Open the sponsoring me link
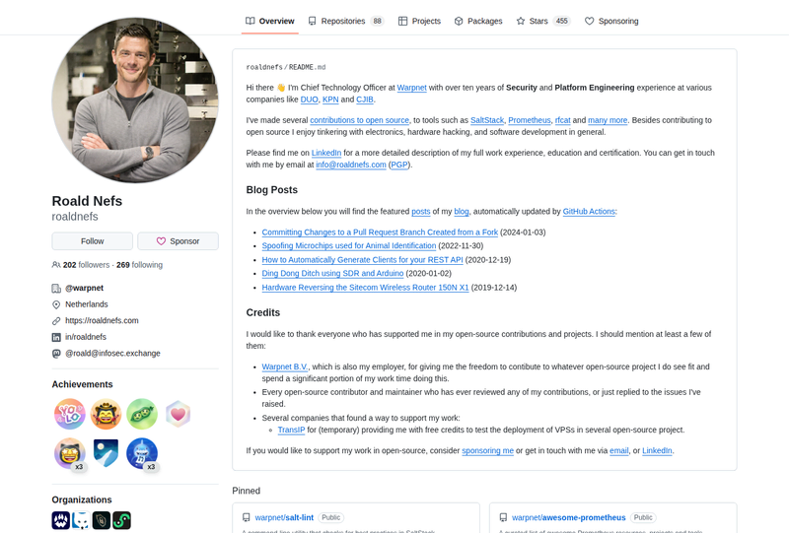The height and width of the screenshot is (533, 789). 487,450
